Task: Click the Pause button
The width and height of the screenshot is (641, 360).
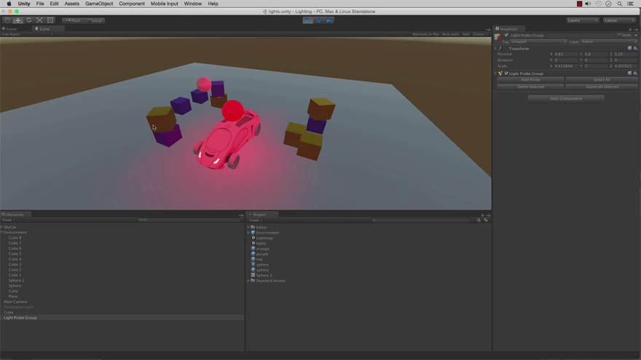Action: point(318,20)
